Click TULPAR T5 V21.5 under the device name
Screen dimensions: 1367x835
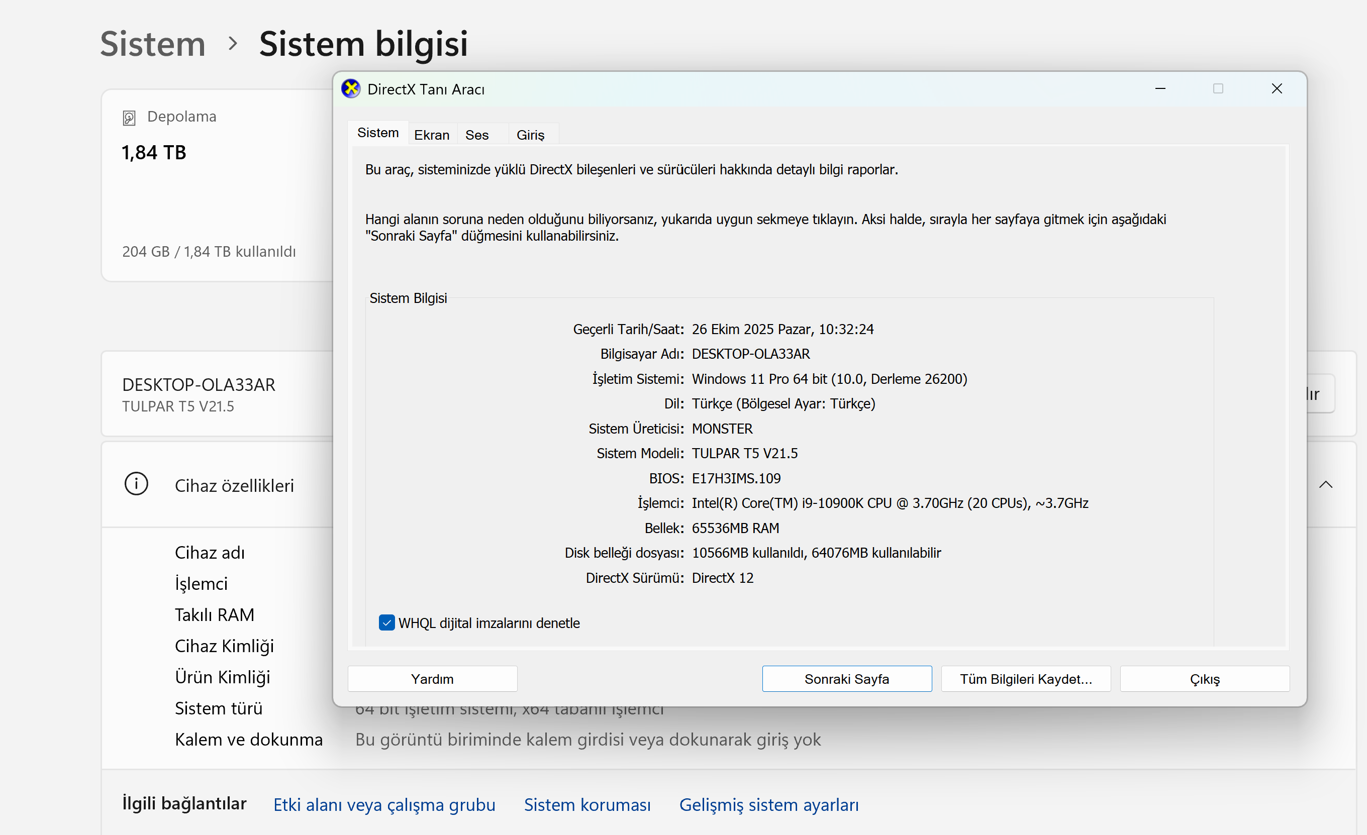tap(177, 406)
